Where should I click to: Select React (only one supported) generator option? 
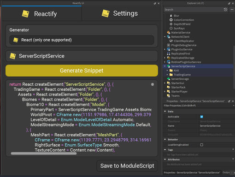coord(82,40)
